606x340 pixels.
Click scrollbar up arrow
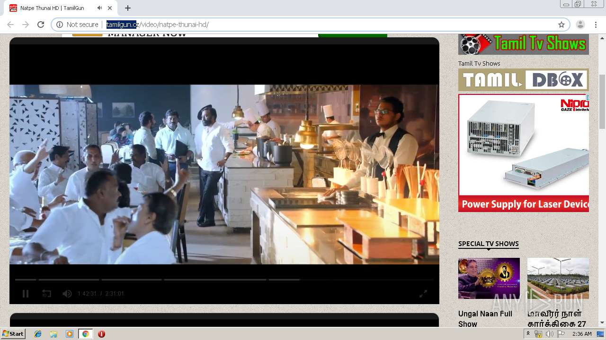[602, 37]
